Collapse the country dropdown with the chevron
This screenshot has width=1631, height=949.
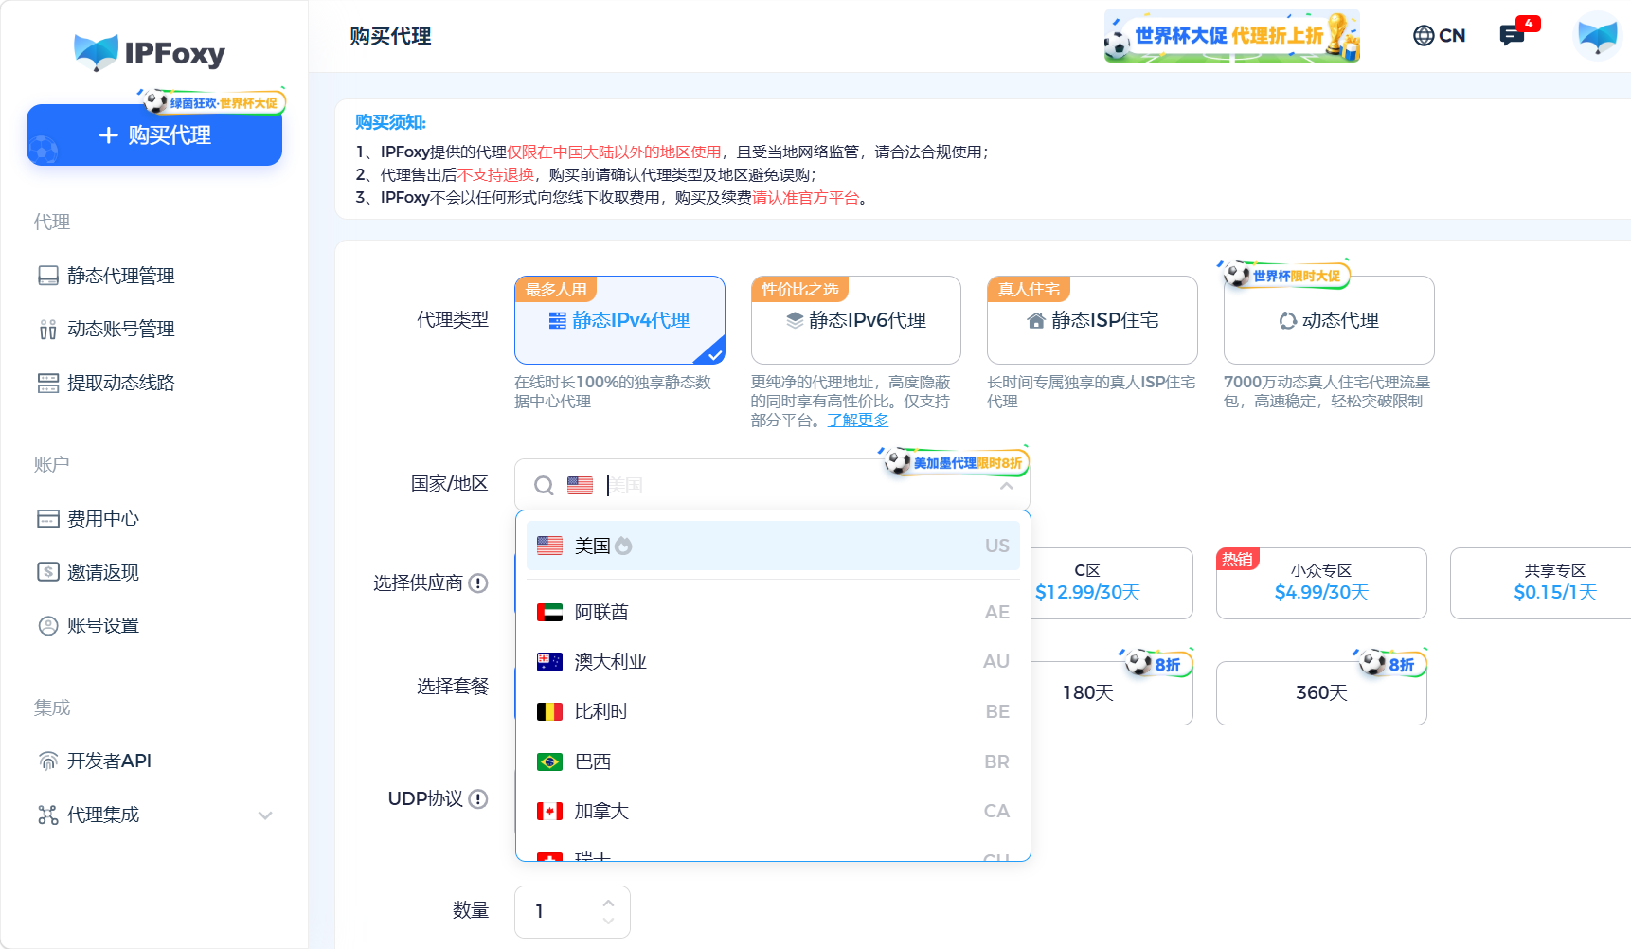1007,485
